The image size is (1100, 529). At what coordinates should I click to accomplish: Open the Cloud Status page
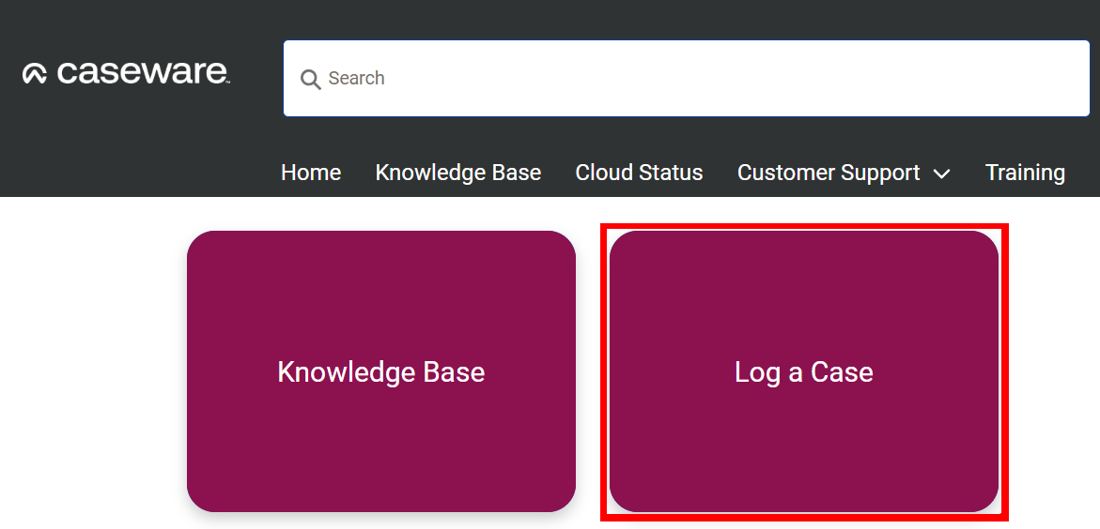coord(639,173)
